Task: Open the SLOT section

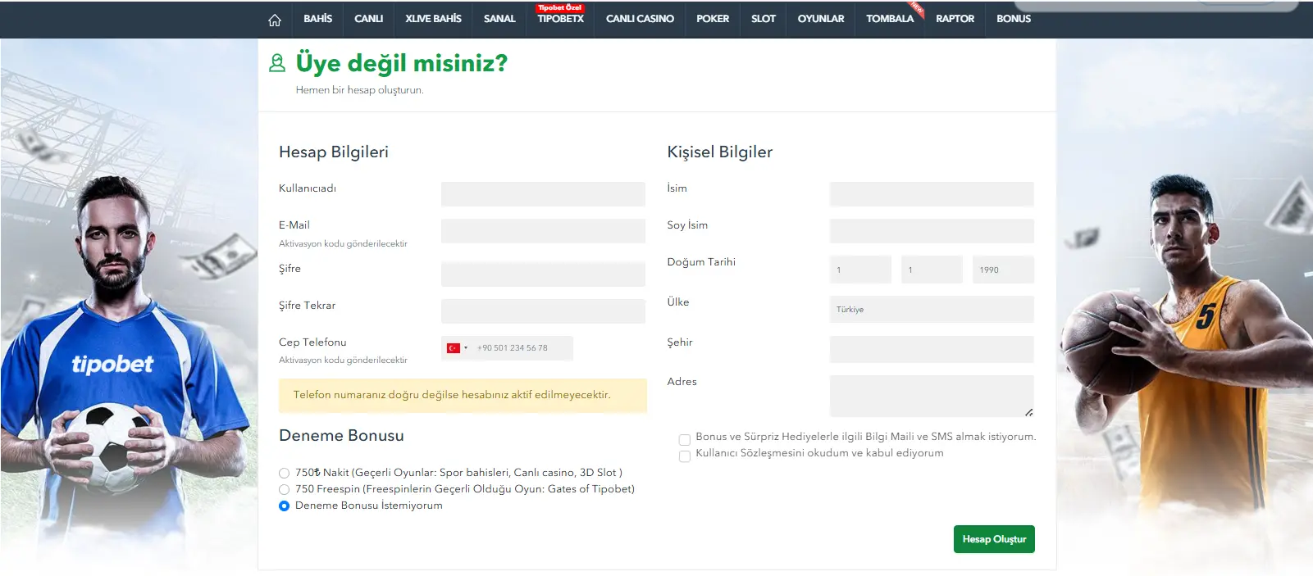Action: click(x=764, y=19)
